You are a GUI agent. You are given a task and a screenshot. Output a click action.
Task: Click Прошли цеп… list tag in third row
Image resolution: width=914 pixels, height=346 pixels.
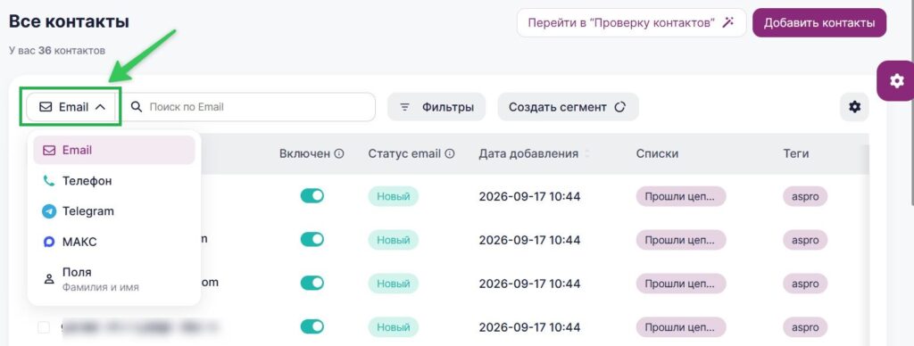click(681, 284)
